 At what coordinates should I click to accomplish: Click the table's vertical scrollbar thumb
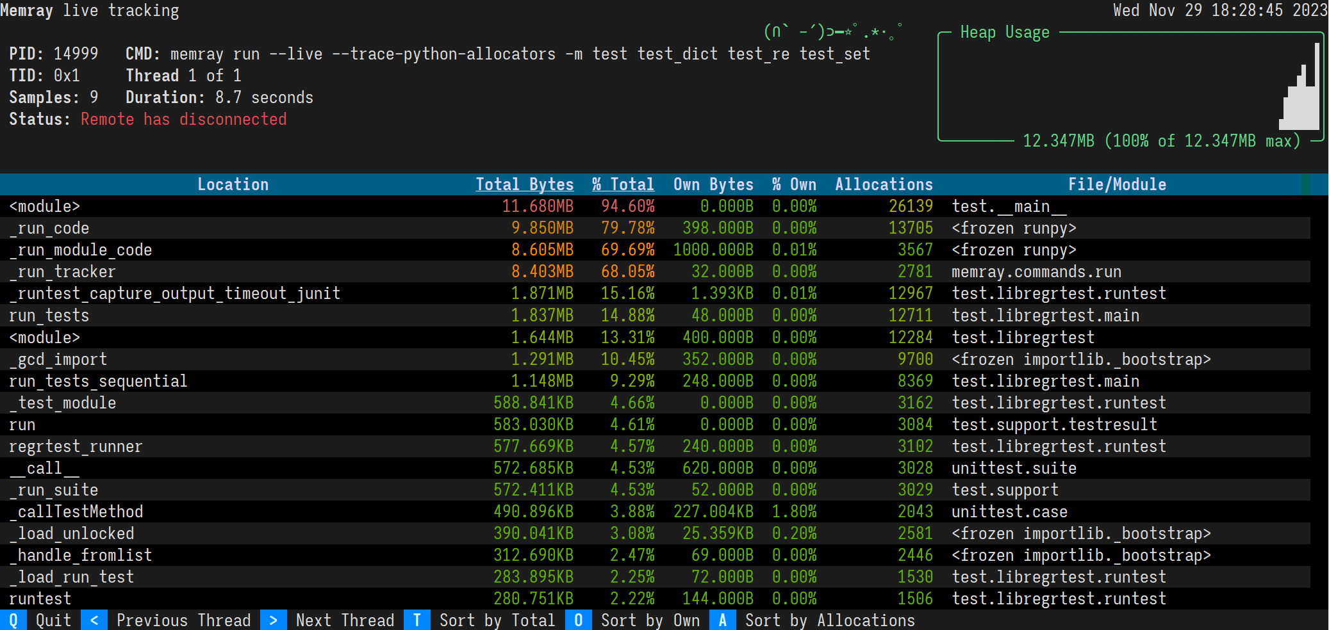tap(1306, 184)
